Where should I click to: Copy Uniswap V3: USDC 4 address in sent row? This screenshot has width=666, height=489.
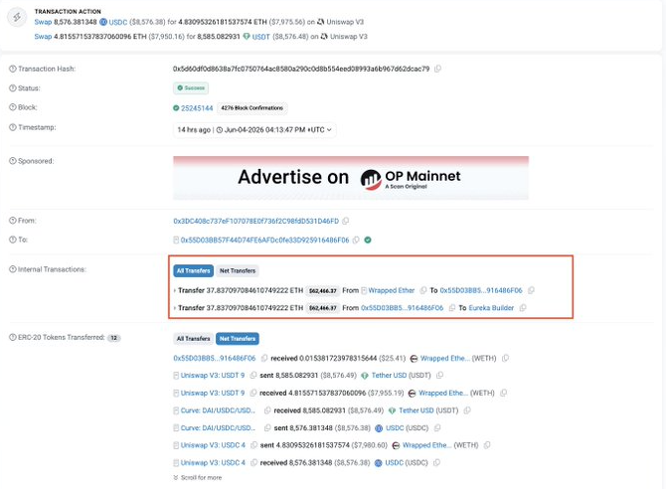[x=254, y=445]
